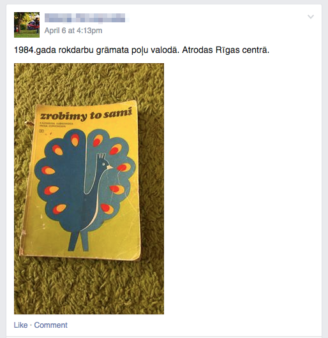Click the peacock's head on the book cover
This screenshot has width=328, height=338.
coord(104,162)
